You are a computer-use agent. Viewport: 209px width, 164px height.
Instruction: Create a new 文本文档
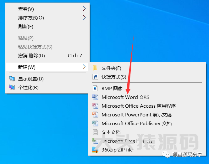click(x=147, y=132)
